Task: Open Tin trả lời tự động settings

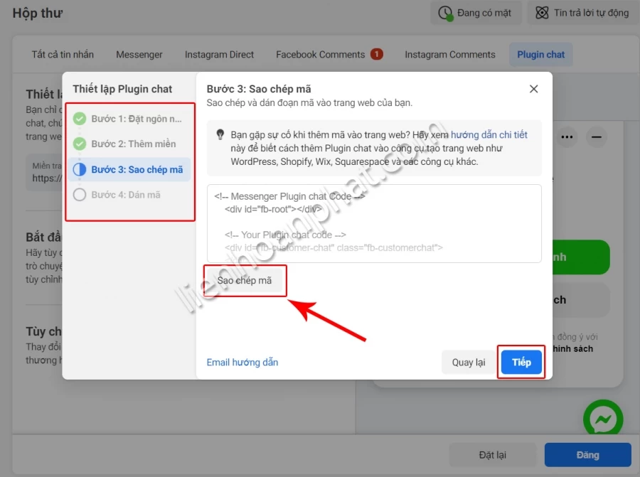Action: click(584, 13)
